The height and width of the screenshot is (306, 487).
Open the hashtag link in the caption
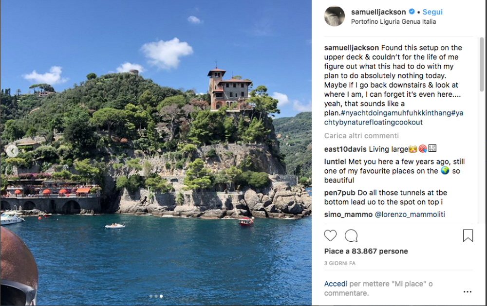coord(375,113)
